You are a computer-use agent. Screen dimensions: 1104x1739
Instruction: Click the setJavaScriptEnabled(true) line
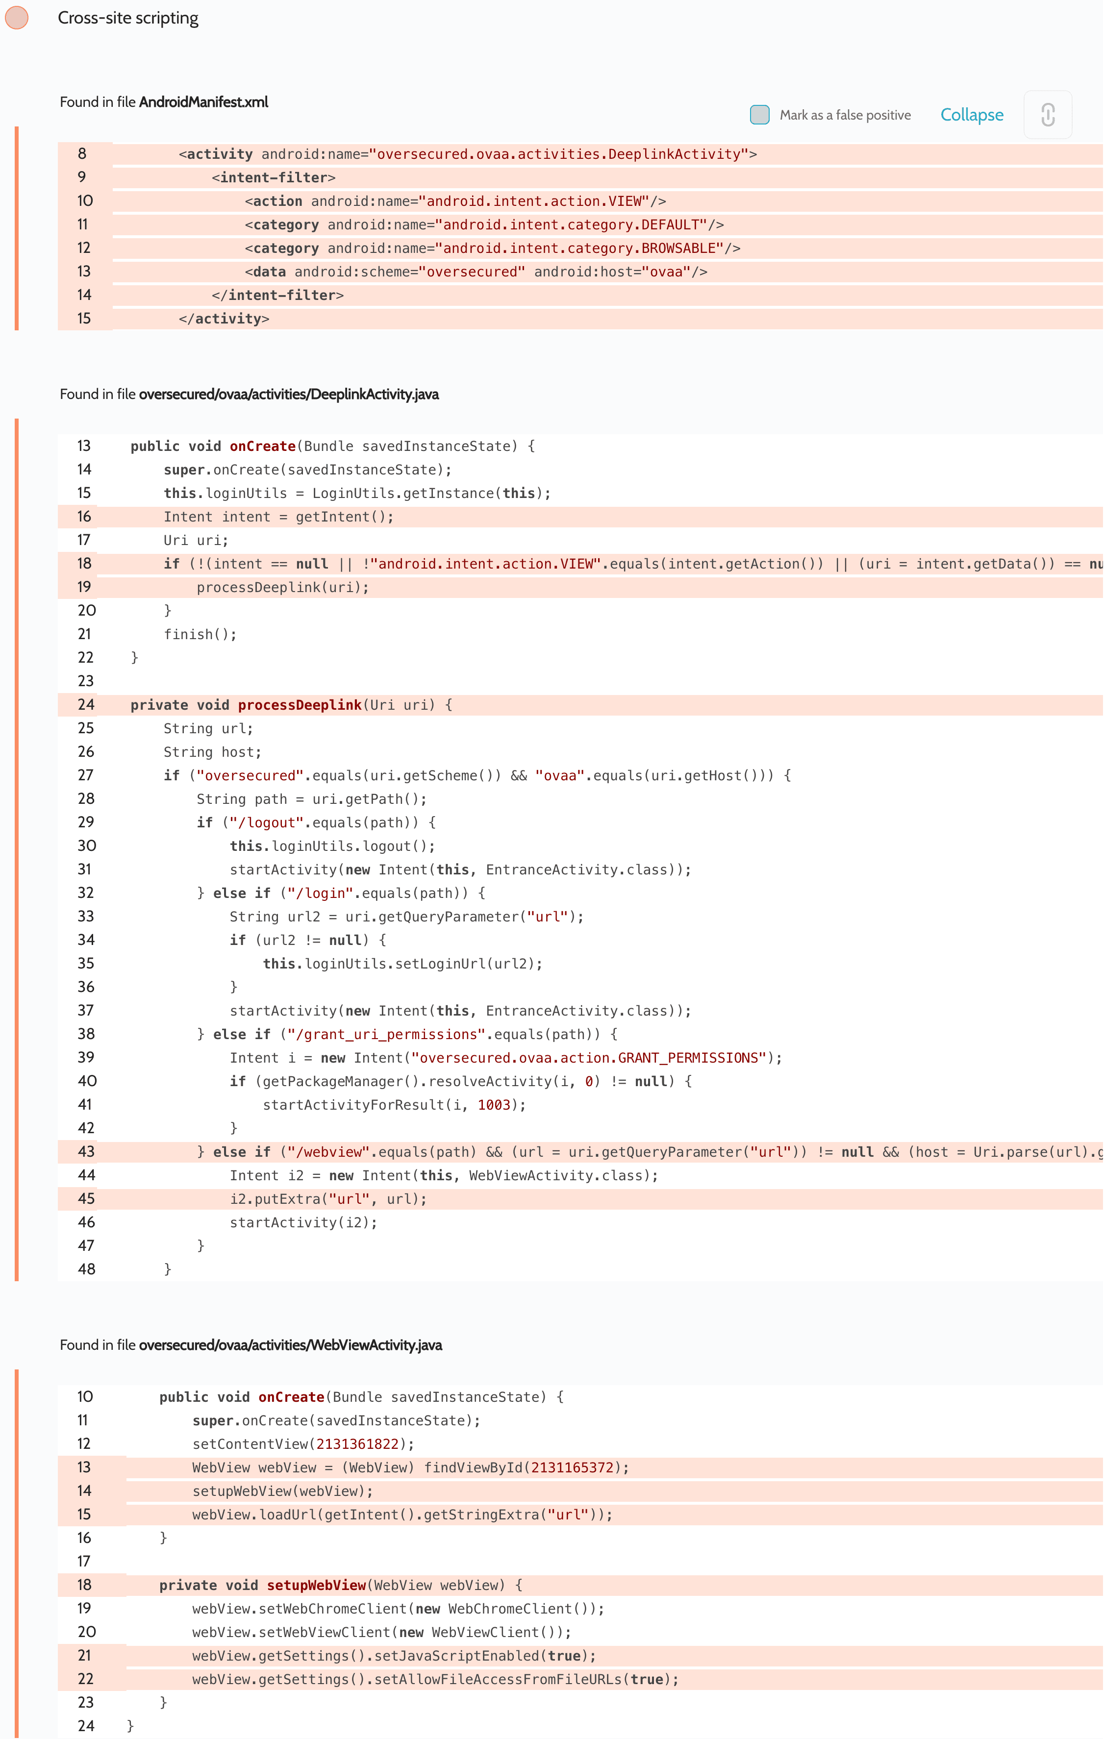pos(394,1656)
